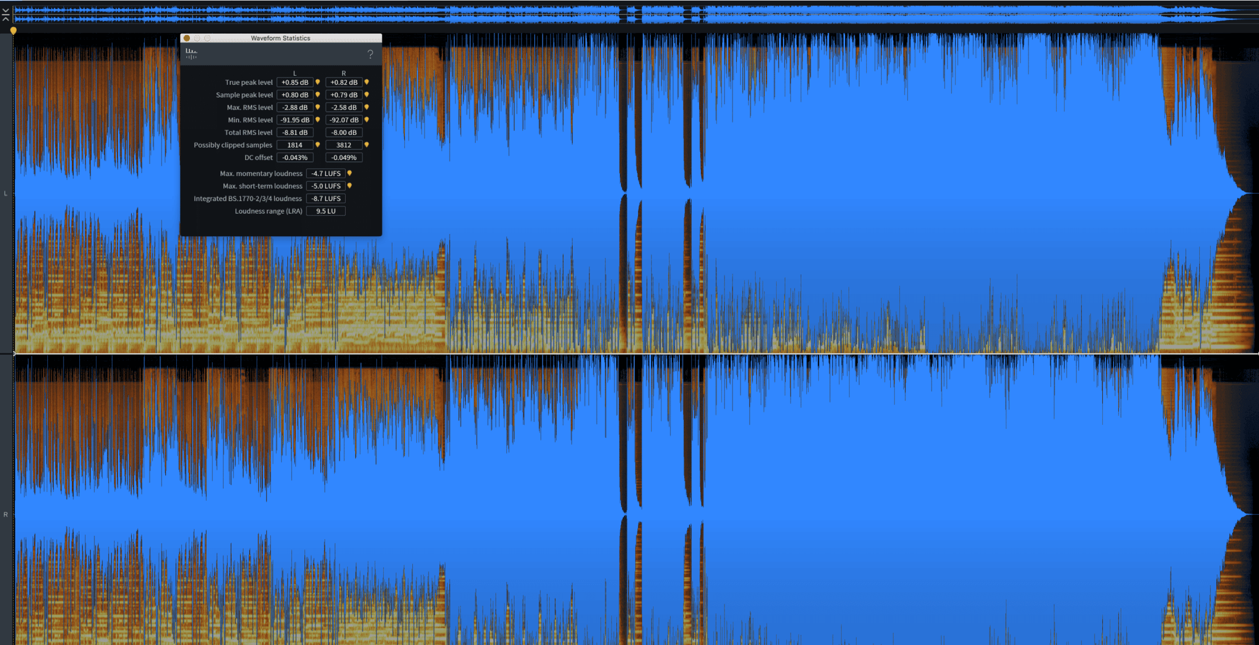Find left Min. RMS level location pin
This screenshot has width=1259, height=645.
point(317,119)
